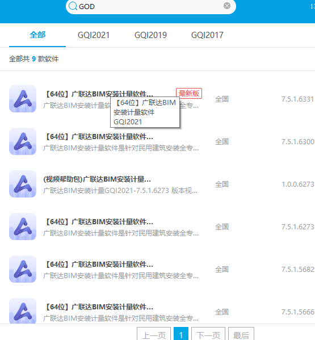Open the software title of the 最新版 entry

99,94
